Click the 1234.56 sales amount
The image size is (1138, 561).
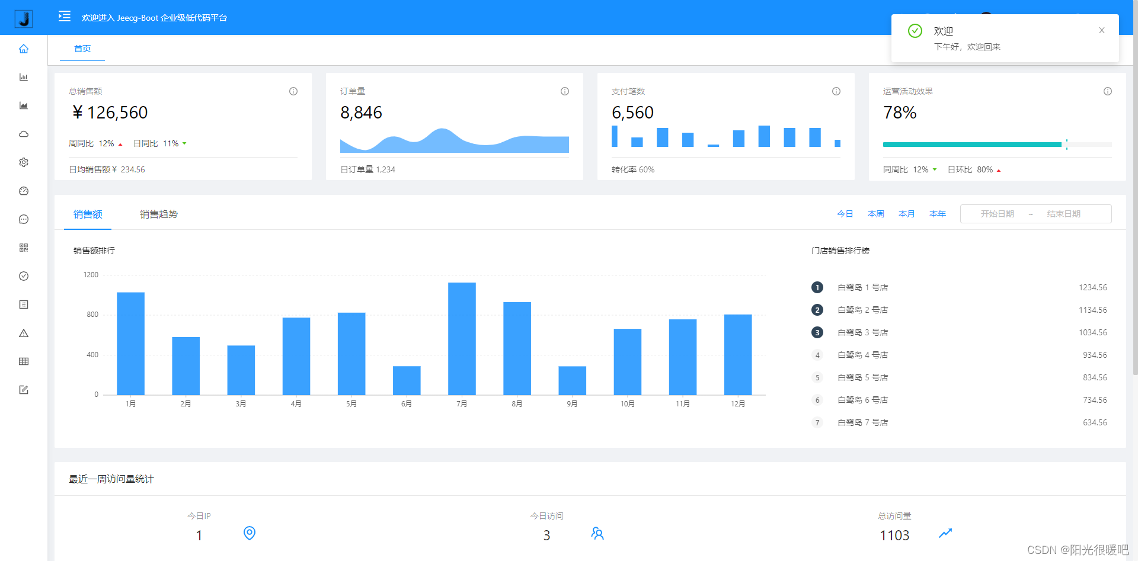click(x=1093, y=287)
